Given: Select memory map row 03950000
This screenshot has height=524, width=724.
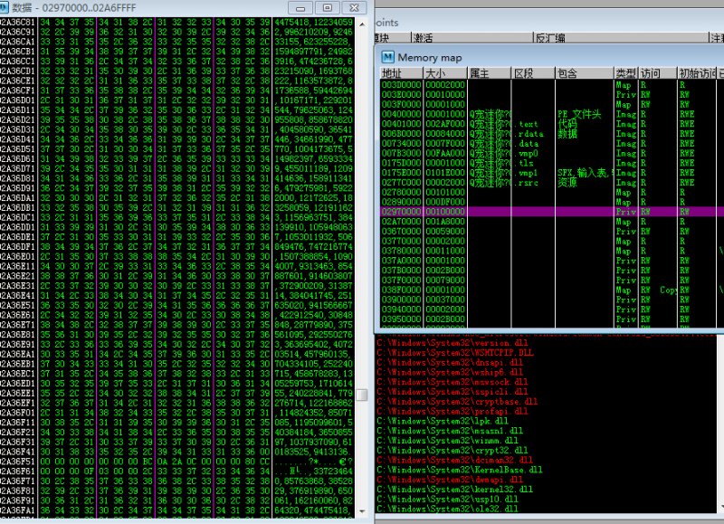Looking at the screenshot, I should point(552,319).
